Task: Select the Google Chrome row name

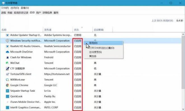Action: tap(19, 85)
